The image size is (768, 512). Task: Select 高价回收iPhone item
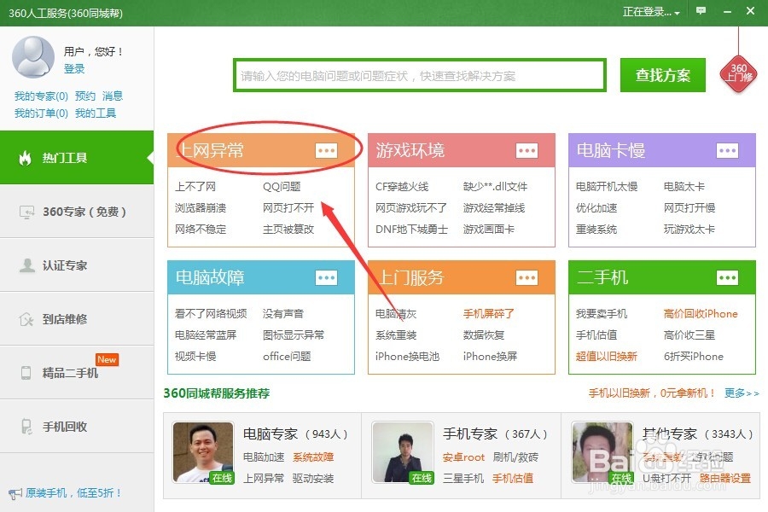point(701,313)
